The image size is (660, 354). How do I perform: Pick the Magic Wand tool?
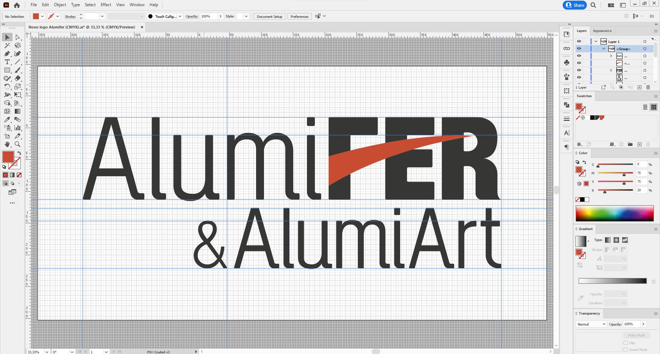(7, 45)
